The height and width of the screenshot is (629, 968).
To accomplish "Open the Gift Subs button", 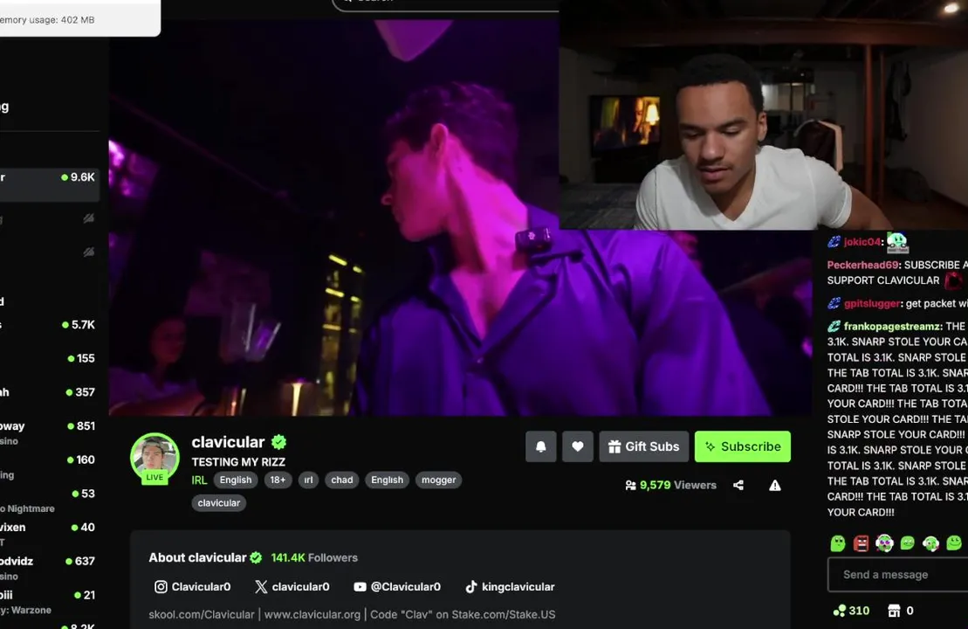I will (643, 446).
